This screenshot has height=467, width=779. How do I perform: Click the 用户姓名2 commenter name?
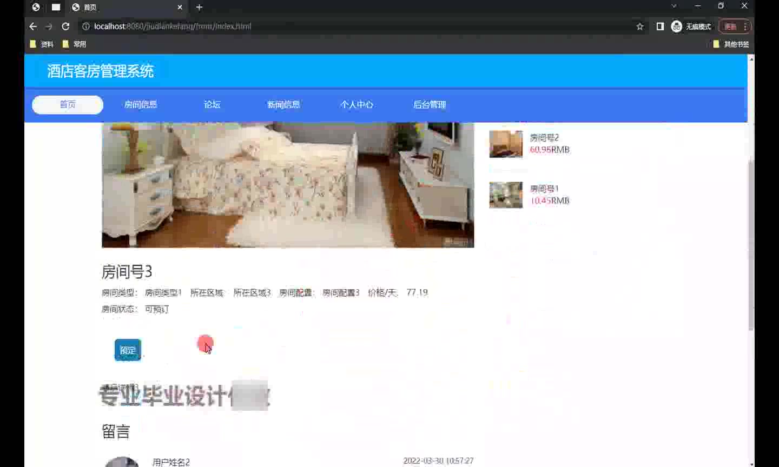click(x=171, y=462)
